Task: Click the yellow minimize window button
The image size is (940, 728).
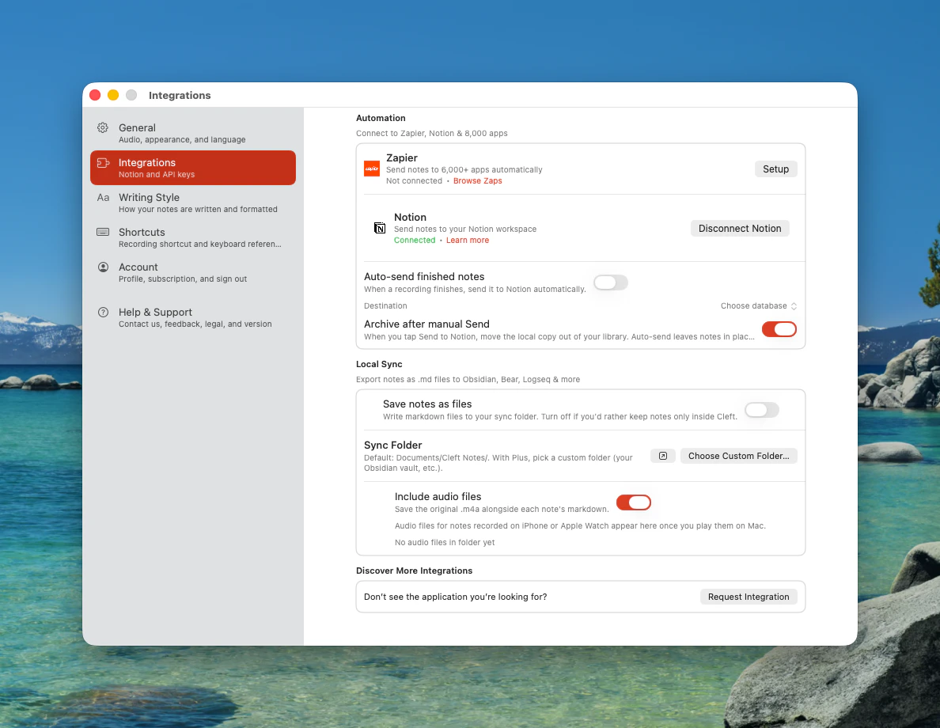Action: [112, 95]
